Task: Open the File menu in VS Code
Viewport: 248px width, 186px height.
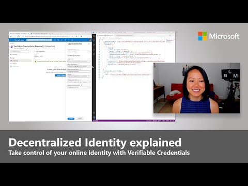Action: click(97, 33)
